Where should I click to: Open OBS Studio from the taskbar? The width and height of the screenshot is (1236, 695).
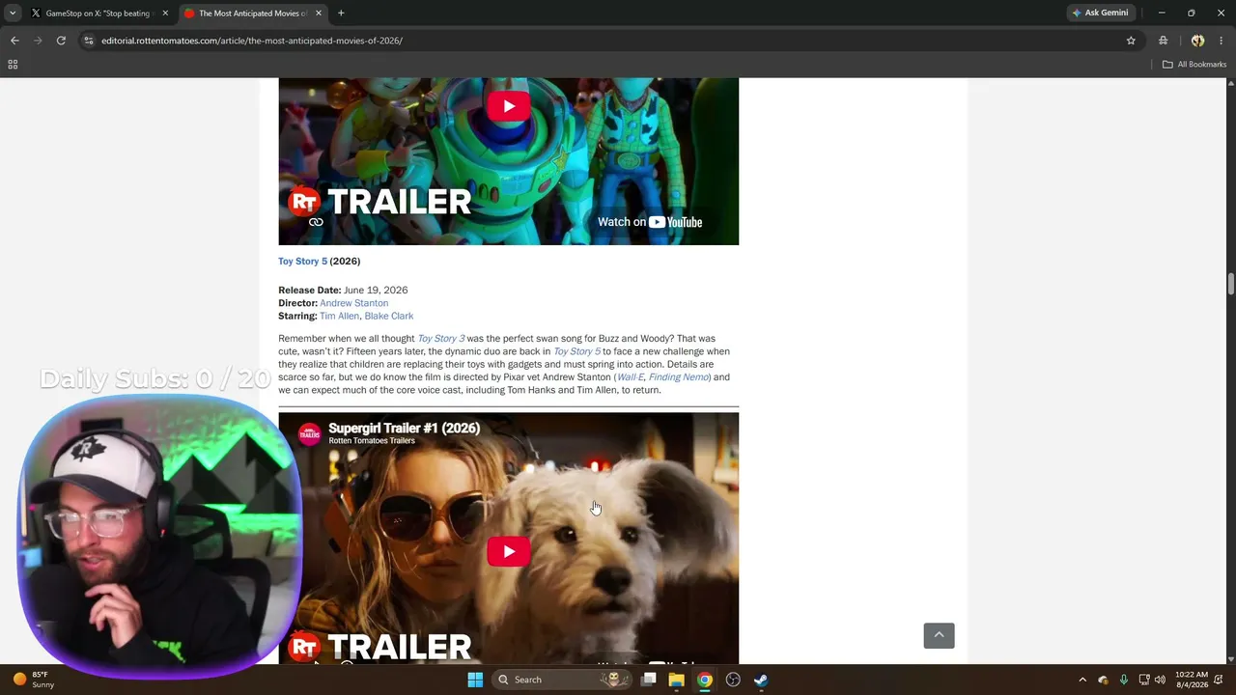(x=733, y=680)
